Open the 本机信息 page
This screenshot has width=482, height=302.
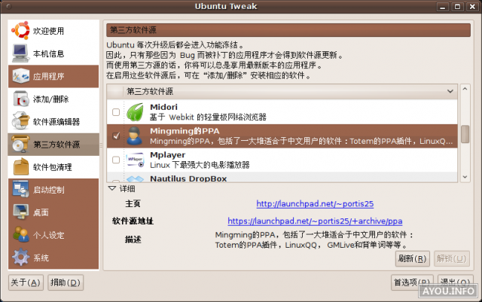tap(53, 53)
